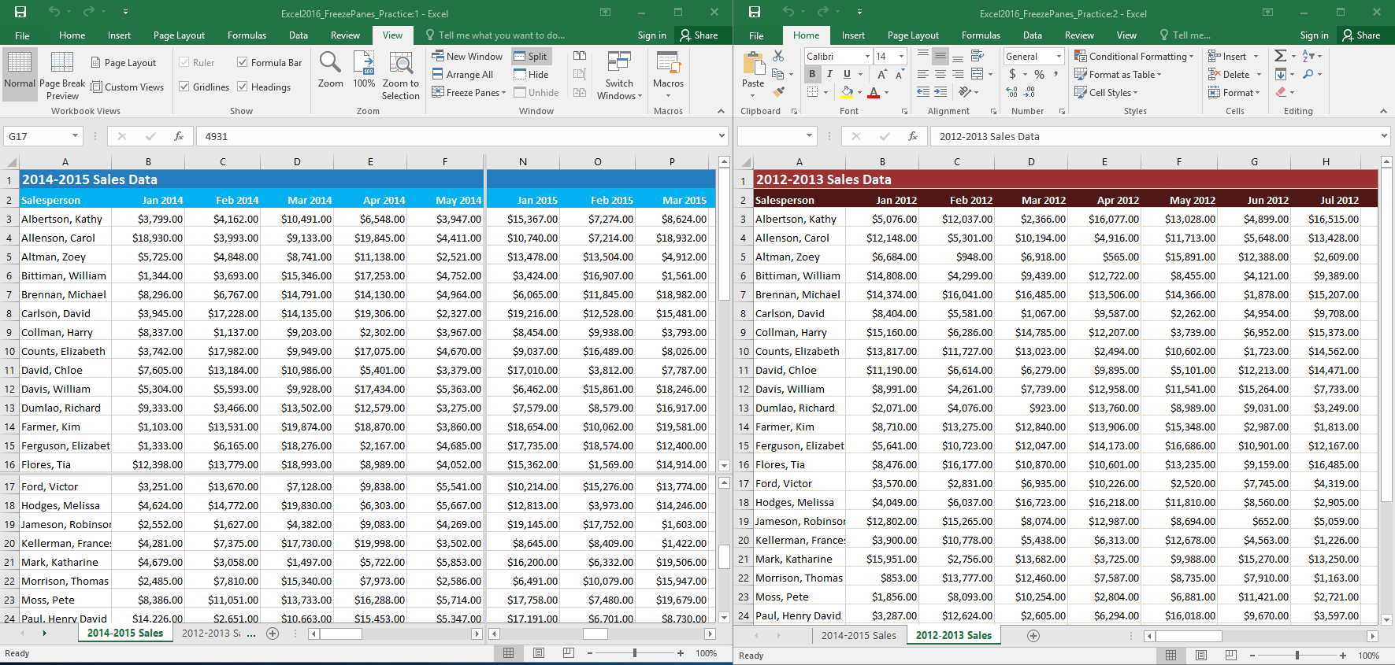Click the Paste clipboard icon
The height and width of the screenshot is (665, 1395).
coord(753,65)
